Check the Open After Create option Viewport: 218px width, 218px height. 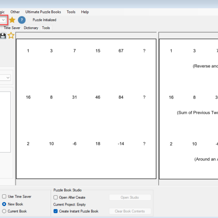pyautogui.click(x=56, y=197)
